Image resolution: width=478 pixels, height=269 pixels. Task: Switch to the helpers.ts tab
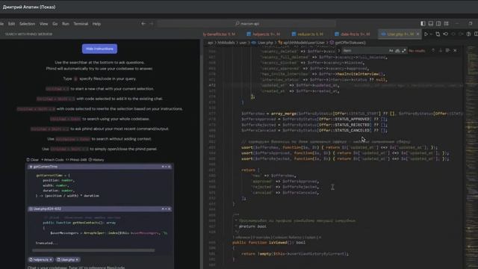(x=264, y=34)
